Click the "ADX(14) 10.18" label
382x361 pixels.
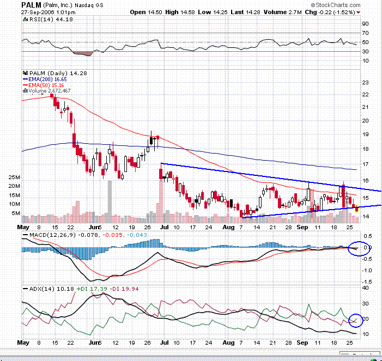(x=51, y=289)
